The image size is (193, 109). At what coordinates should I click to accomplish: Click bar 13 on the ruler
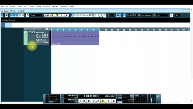click(124, 30)
